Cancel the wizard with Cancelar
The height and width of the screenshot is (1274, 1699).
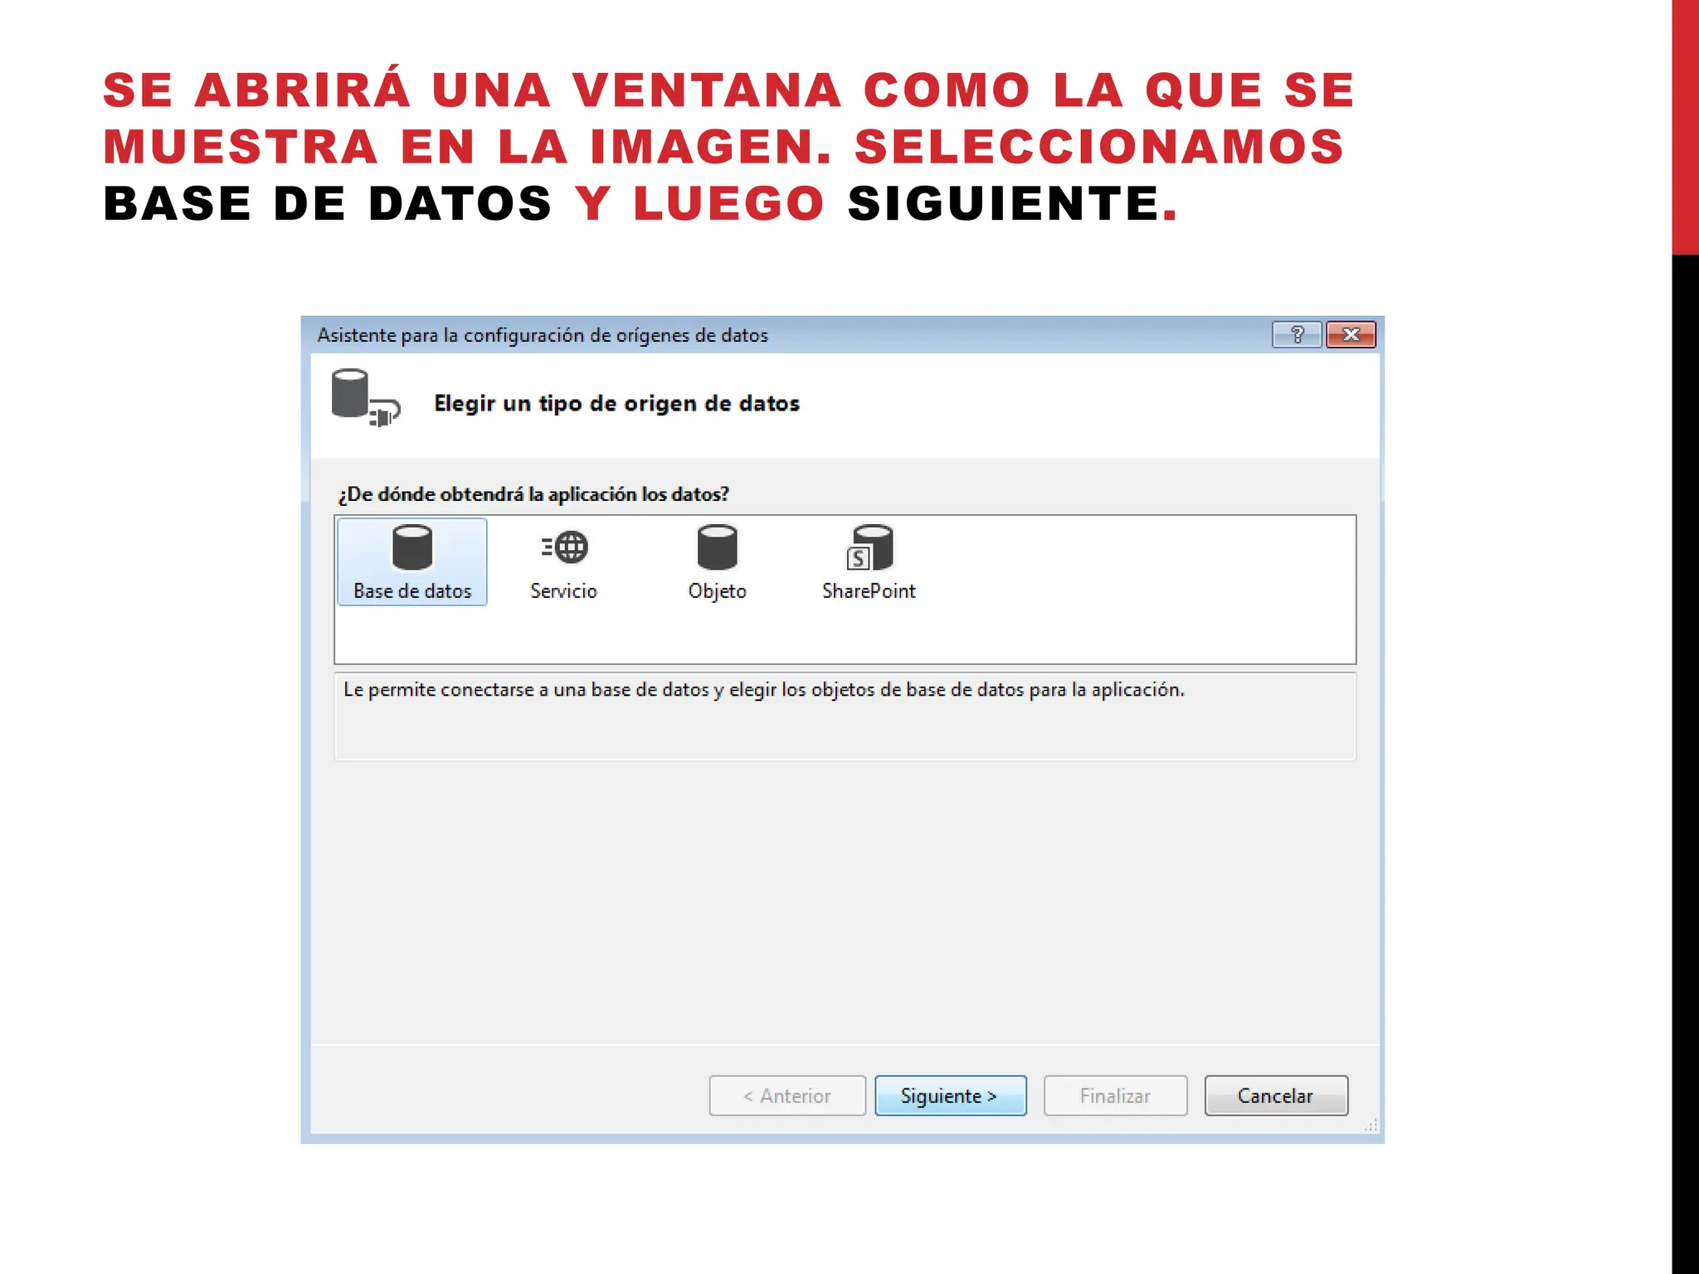[x=1276, y=1096]
